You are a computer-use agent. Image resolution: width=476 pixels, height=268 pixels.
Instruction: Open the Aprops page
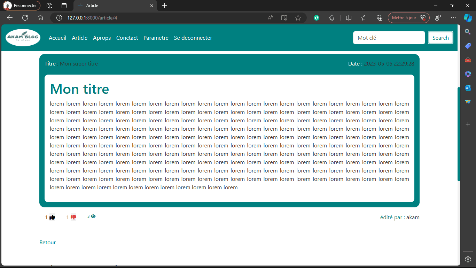coord(102,38)
